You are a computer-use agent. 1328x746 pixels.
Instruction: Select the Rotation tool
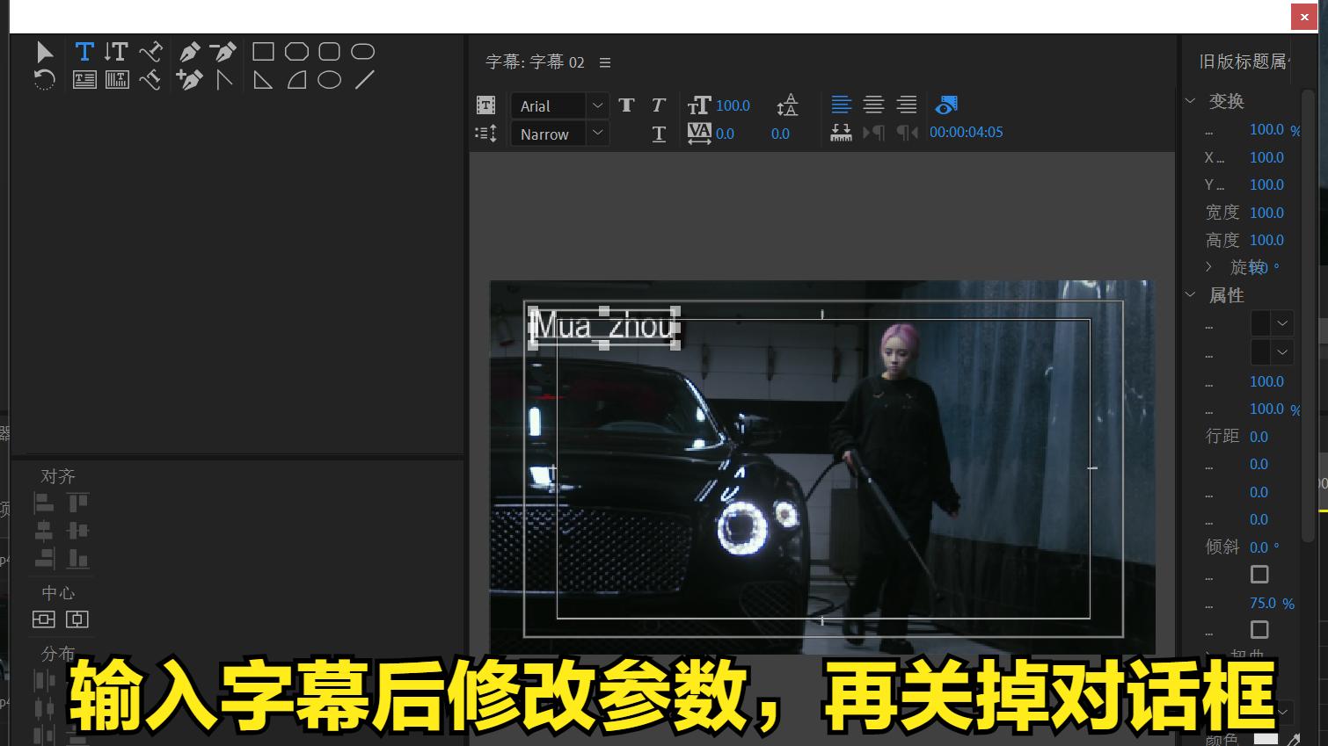(x=44, y=80)
